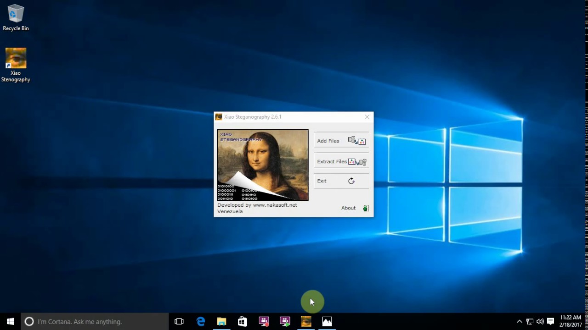Image resolution: width=588 pixels, height=330 pixels.
Task: Click the green About icon
Action: [x=366, y=208]
